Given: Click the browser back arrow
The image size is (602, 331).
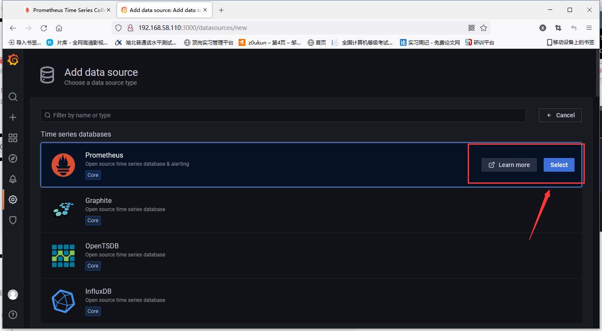Looking at the screenshot, I should (13, 28).
